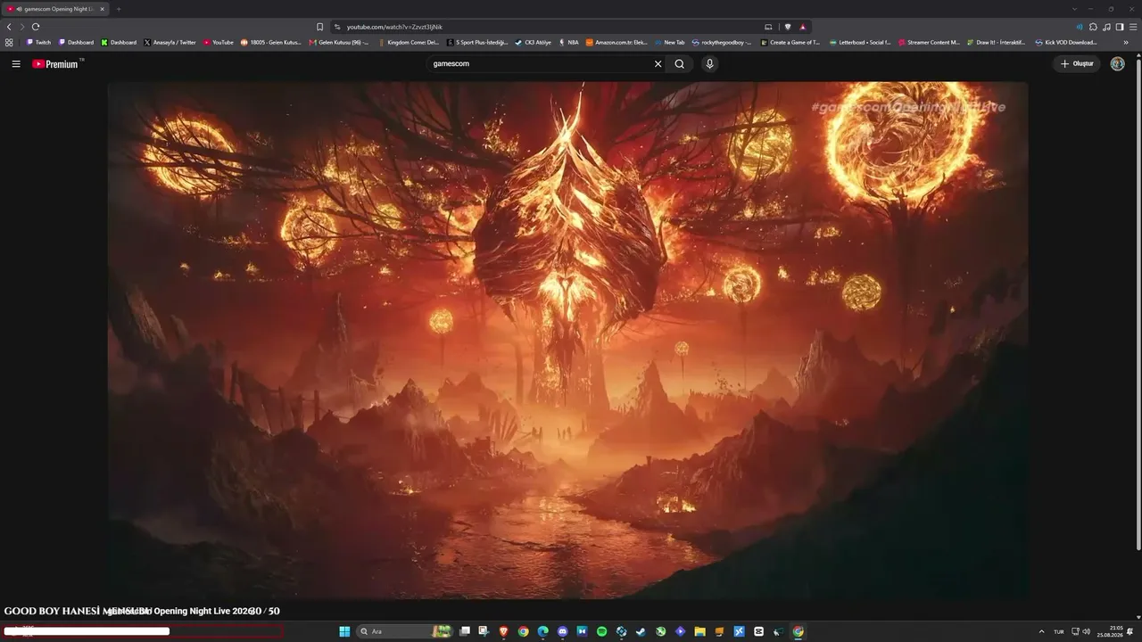1142x642 pixels.
Task: Open the Brave Rewards triangle icon
Action: coord(802,27)
